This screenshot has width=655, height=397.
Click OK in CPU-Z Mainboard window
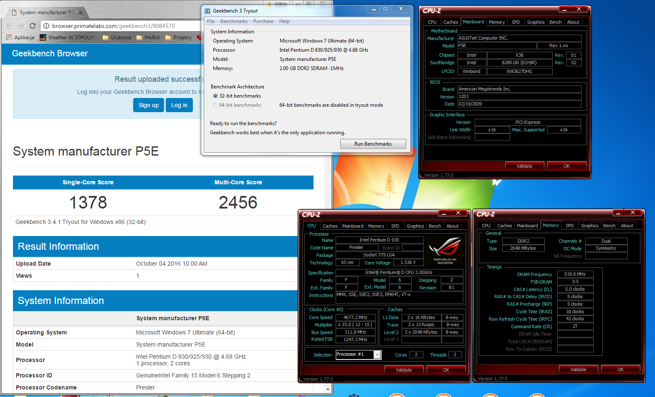[566, 166]
